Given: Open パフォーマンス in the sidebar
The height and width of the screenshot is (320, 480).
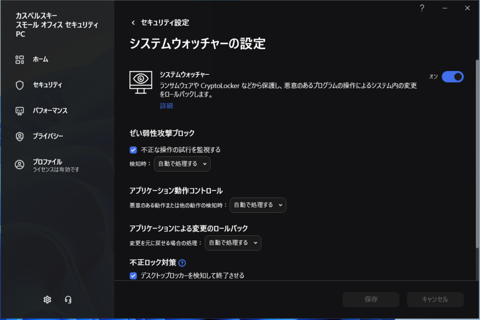Looking at the screenshot, I should coord(50,110).
